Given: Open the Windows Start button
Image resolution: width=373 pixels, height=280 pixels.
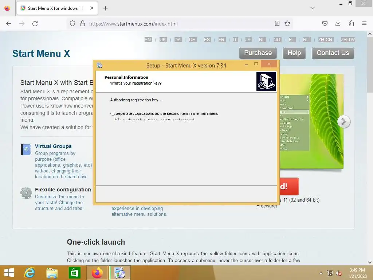Looking at the screenshot, I should point(9,273).
